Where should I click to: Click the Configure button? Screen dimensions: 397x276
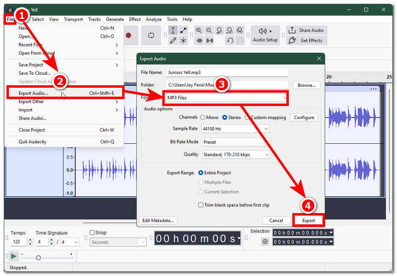point(304,117)
